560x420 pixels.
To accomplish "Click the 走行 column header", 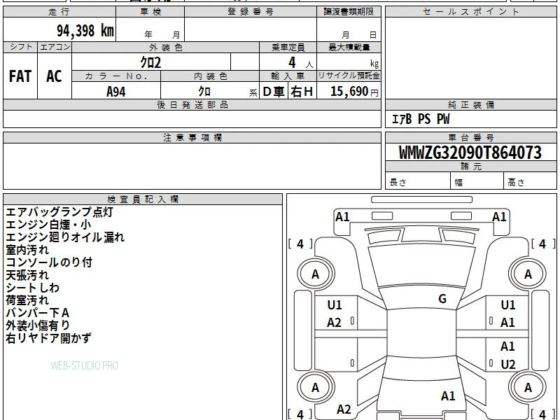I will [x=59, y=12].
